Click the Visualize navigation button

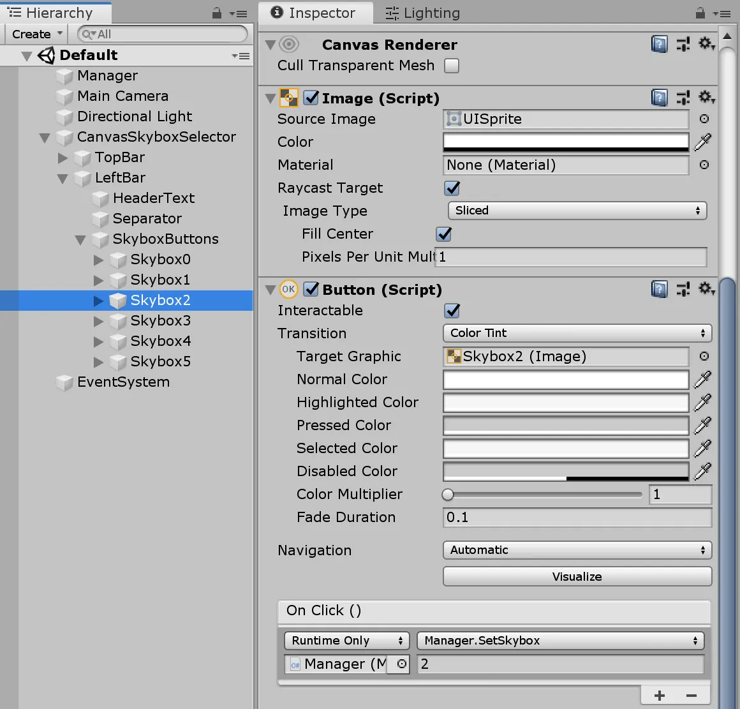click(x=577, y=576)
